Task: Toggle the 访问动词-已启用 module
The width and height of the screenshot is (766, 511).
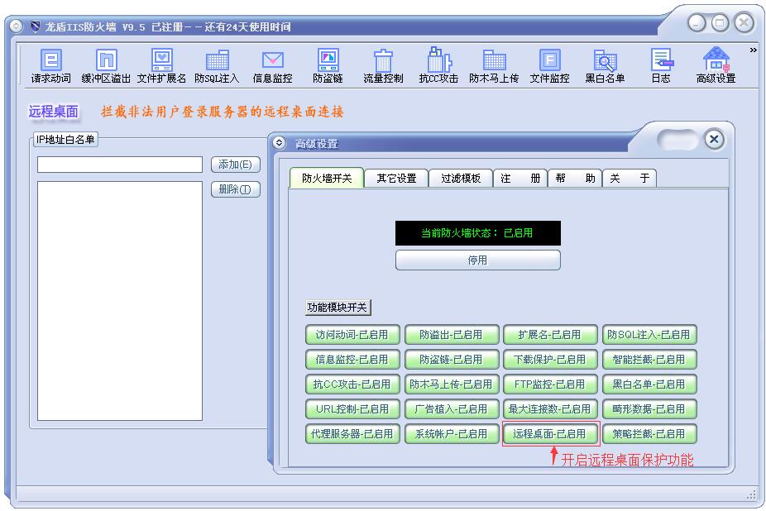Action: point(352,335)
